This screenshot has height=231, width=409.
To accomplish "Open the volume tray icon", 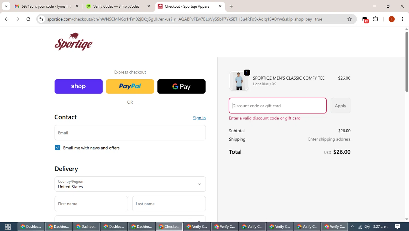I will tap(367, 227).
